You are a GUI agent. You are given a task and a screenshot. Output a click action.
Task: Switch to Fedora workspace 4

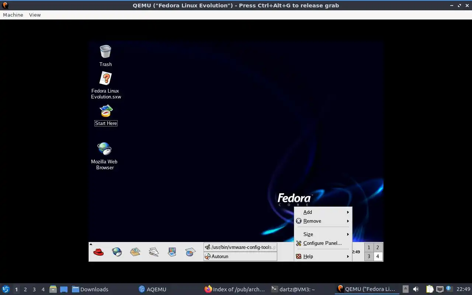pyautogui.click(x=378, y=256)
